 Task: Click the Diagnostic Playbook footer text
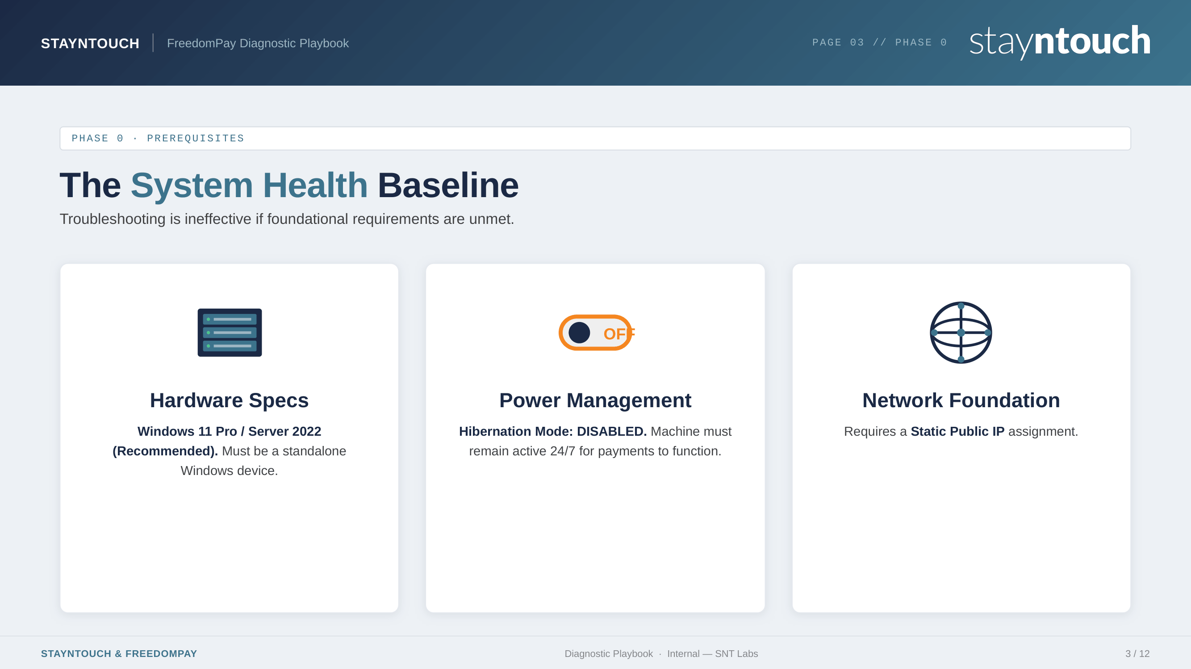[608, 654]
